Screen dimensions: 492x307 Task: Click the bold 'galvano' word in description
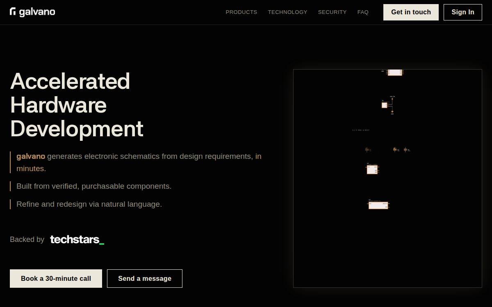point(31,156)
